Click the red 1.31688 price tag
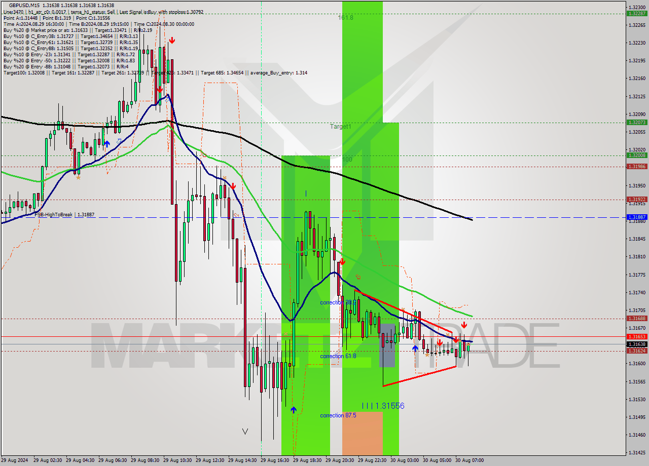Screen dimensions: 649x466 636,318
